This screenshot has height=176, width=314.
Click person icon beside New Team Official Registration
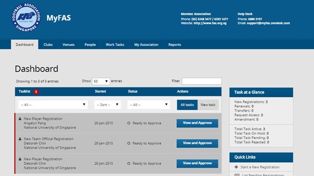20,139
